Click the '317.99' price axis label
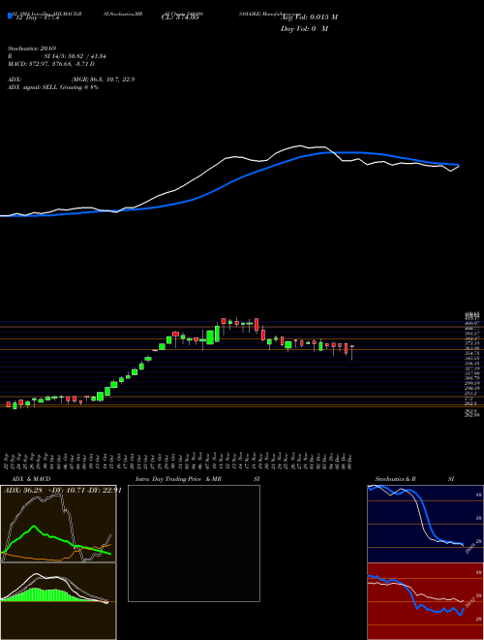This screenshot has width=484, height=640. click(471, 373)
